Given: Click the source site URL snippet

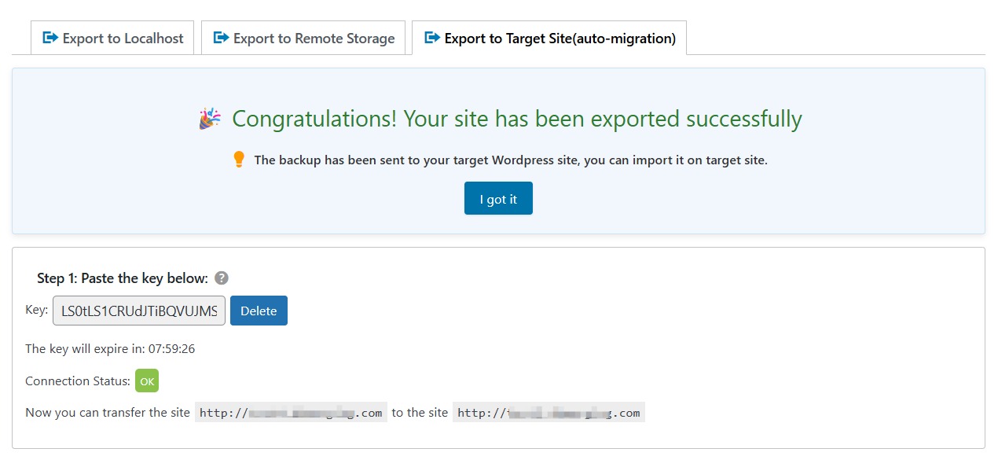Looking at the screenshot, I should click(292, 412).
